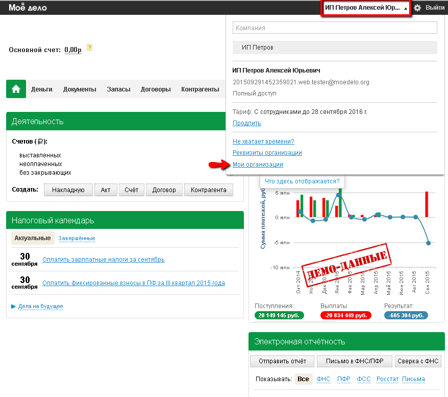Click the Выйти logout link
Image resolution: width=448 pixels, height=397 pixels.
click(435, 8)
